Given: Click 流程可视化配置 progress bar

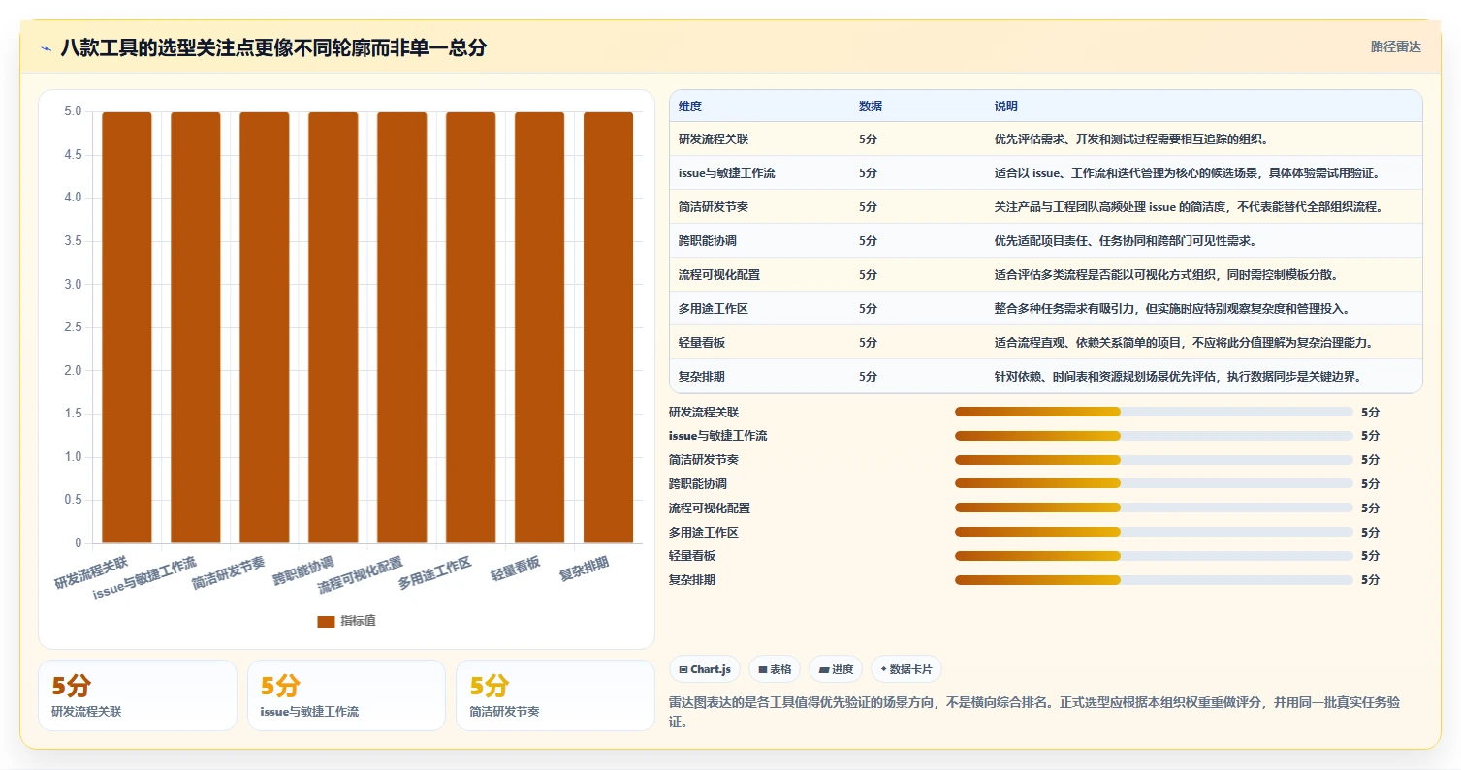Looking at the screenshot, I should point(1154,508).
